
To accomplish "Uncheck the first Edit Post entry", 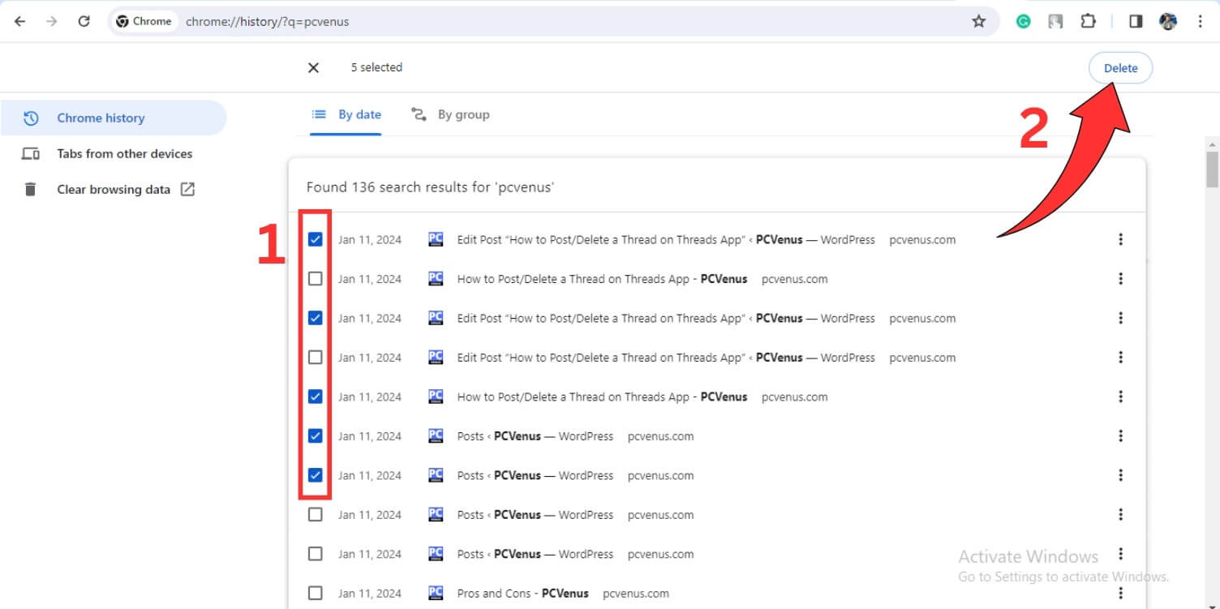I will 316,239.
